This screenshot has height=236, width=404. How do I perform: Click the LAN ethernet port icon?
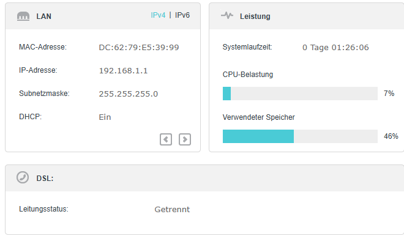[x=23, y=17]
